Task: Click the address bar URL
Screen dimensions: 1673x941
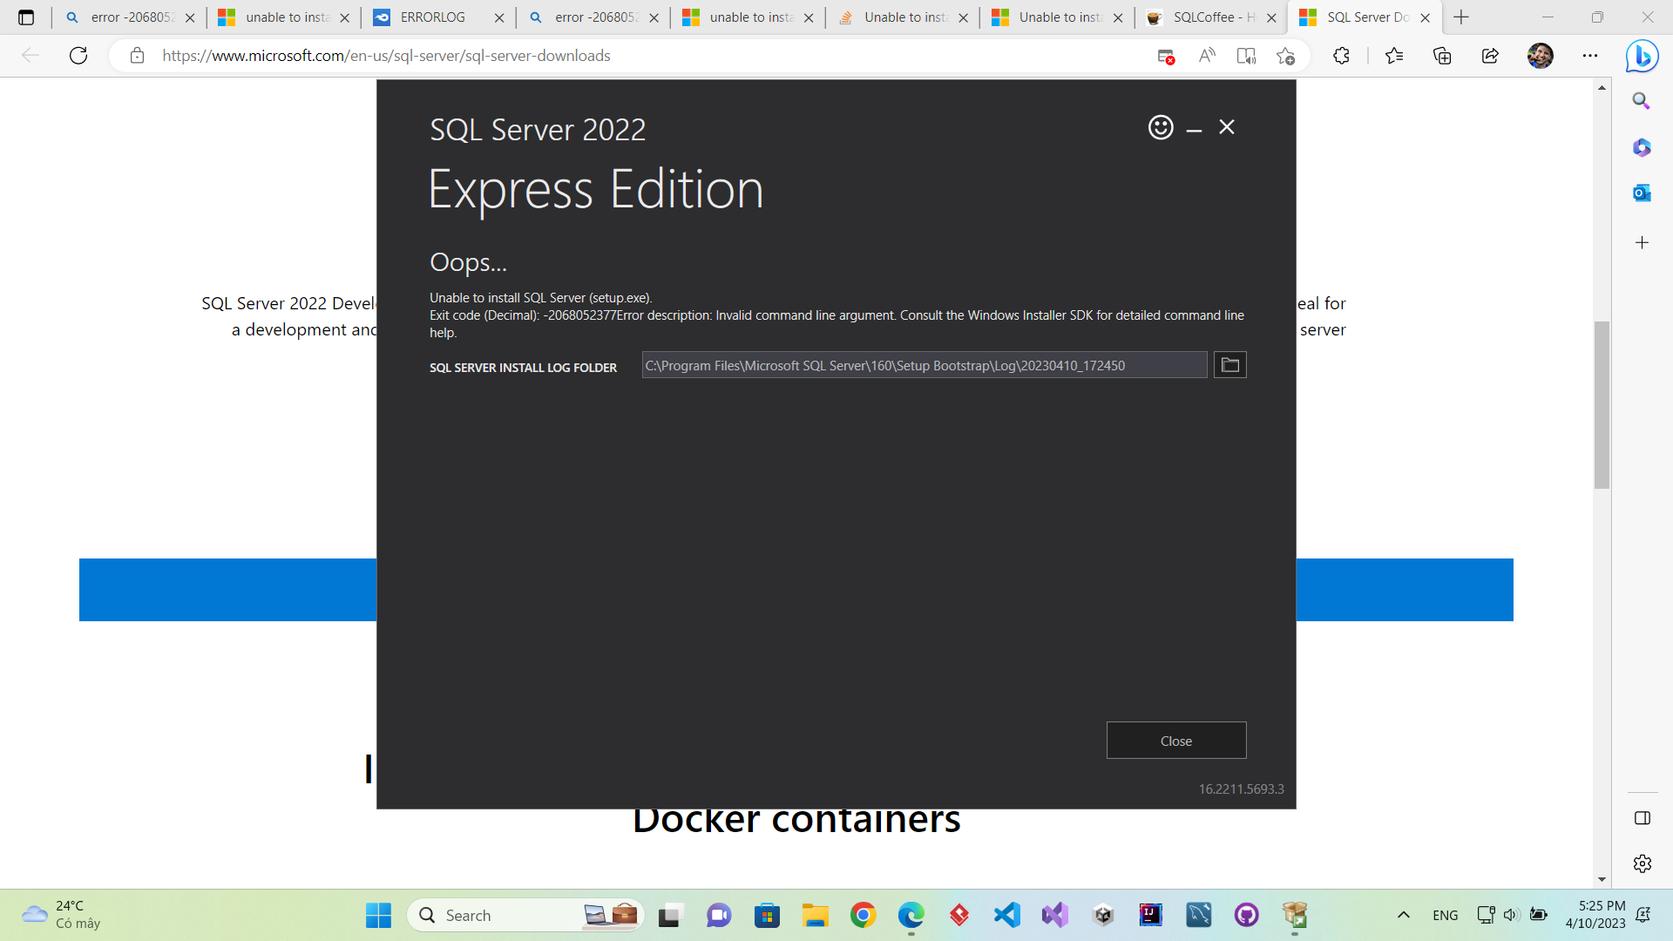Action: pyautogui.click(x=386, y=56)
